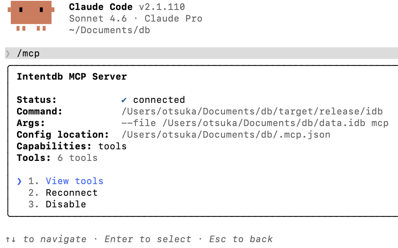The width and height of the screenshot is (398, 248).
Task: Click the Claude Code pixel mascot logo
Action: (x=31, y=16)
